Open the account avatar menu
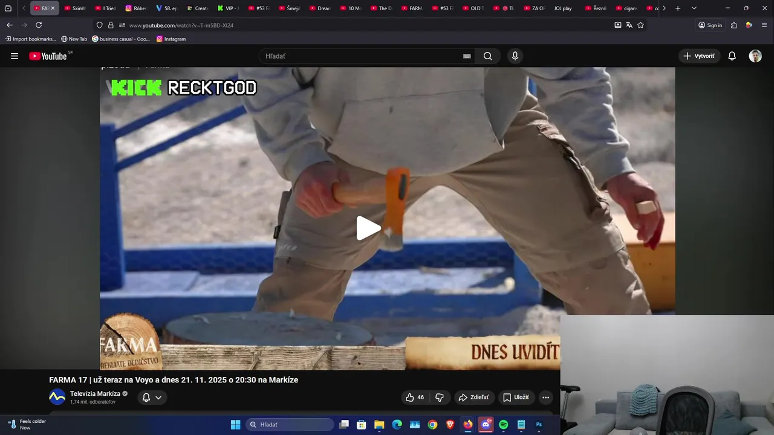This screenshot has width=774, height=435. 755,56
